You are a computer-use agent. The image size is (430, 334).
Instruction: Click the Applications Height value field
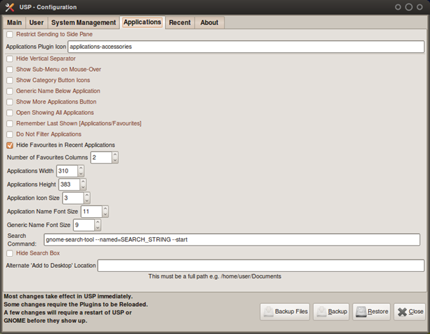[x=69, y=184]
